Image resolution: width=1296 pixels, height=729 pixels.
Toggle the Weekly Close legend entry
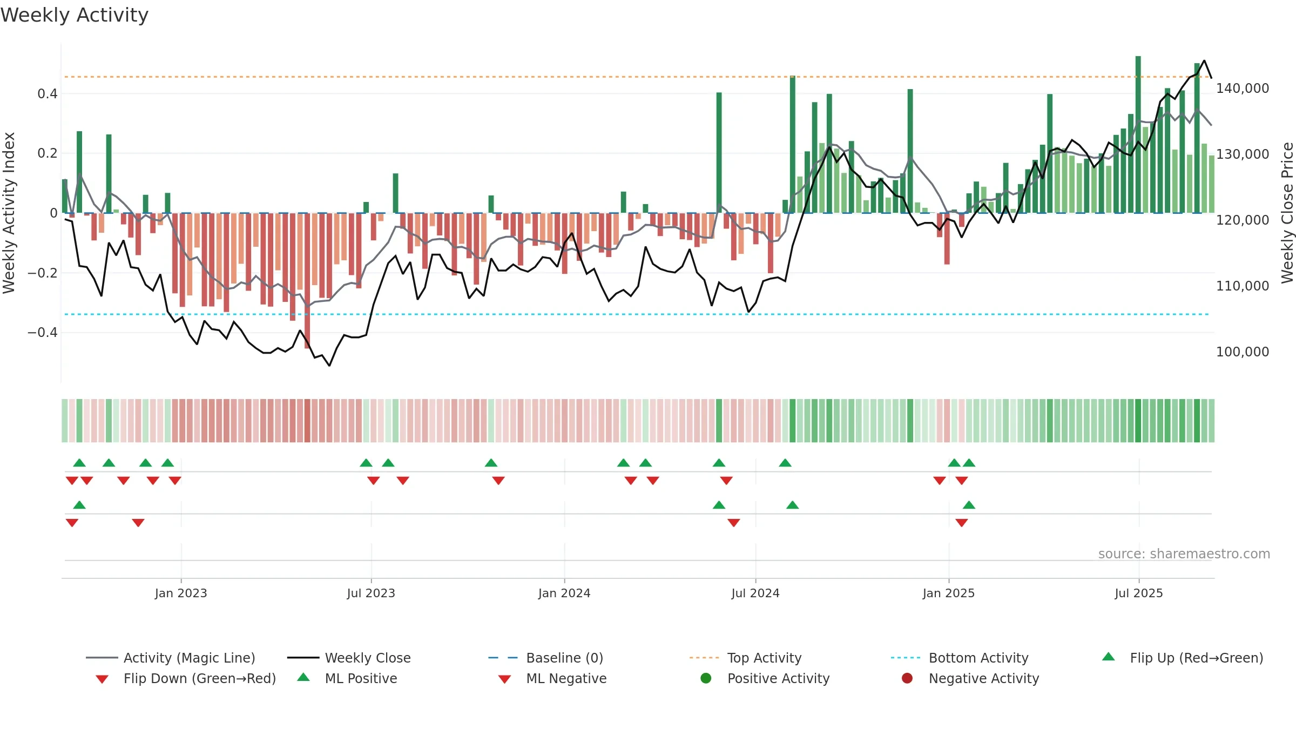coord(349,658)
